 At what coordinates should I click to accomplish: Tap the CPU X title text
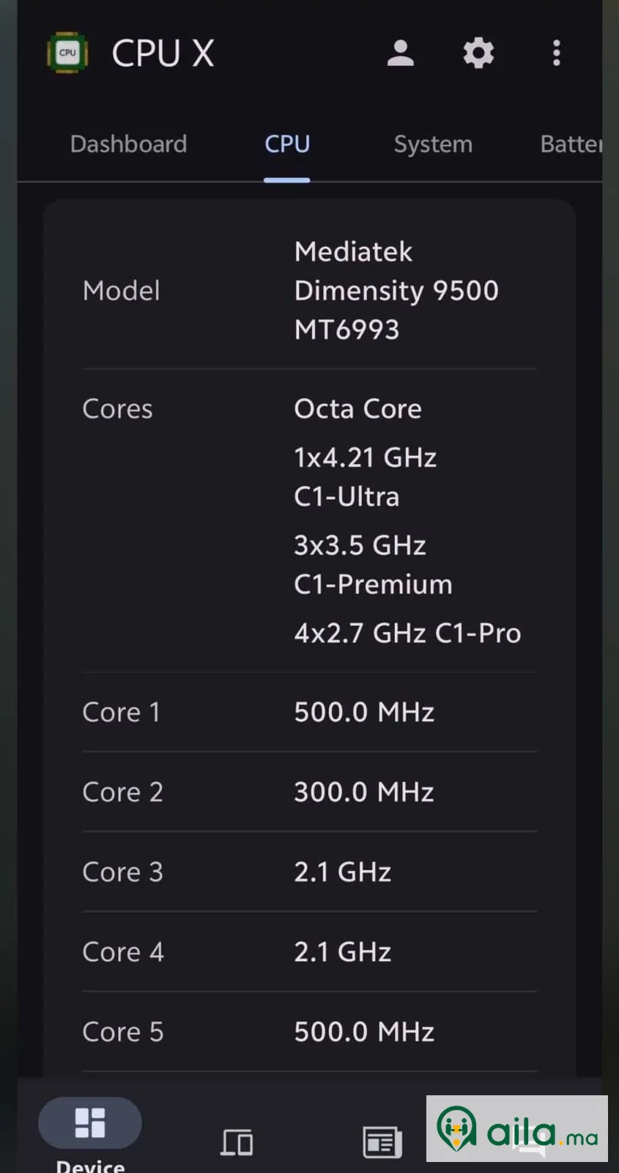pos(163,53)
